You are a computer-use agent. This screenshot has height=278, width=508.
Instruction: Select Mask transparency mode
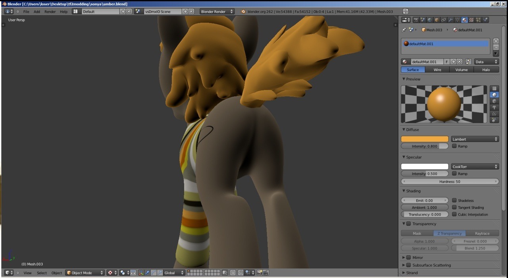coord(417,234)
